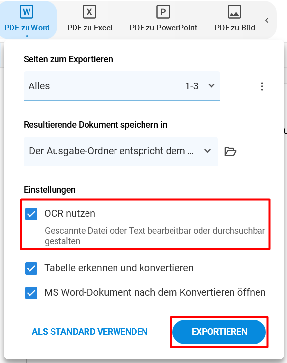Click ALS STANDARD VERWENDEN link
Screen dimensions: 287x363
click(90, 332)
